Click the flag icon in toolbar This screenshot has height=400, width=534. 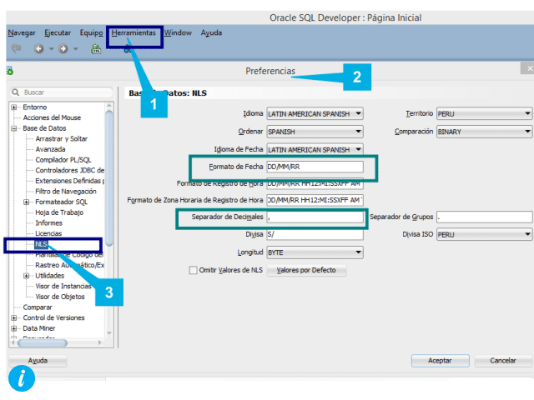point(16,48)
